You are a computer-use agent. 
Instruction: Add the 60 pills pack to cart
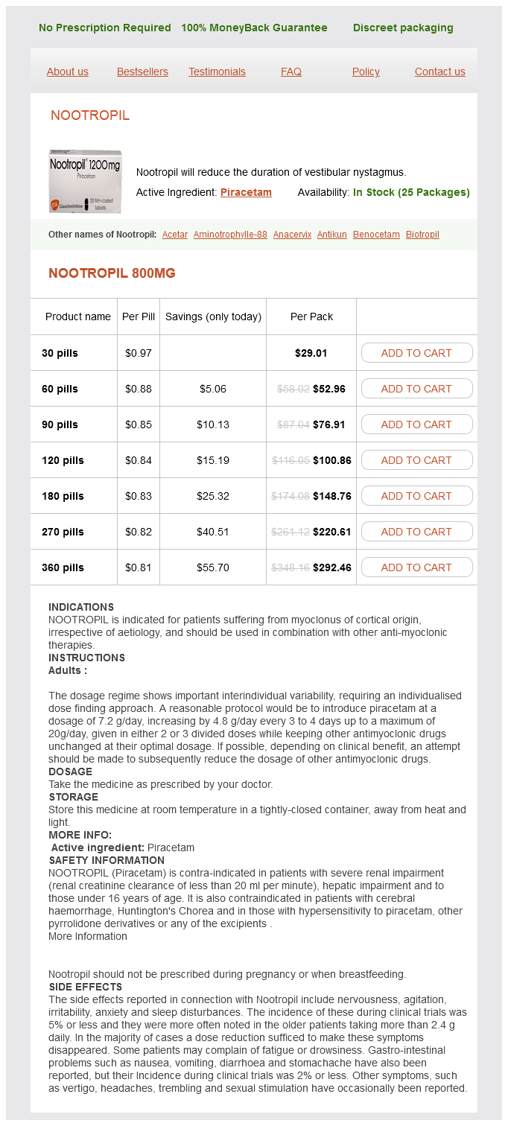tap(416, 389)
